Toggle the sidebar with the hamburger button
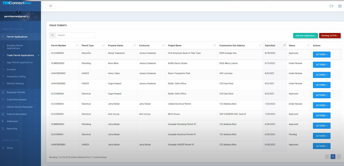Viewport: 344px width, 166px height. pos(50,5)
